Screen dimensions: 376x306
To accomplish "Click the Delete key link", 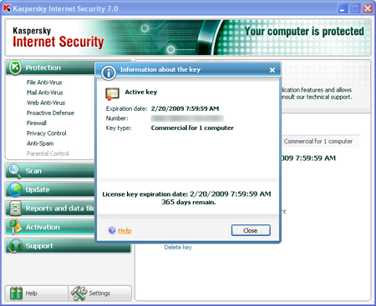I will (178, 247).
